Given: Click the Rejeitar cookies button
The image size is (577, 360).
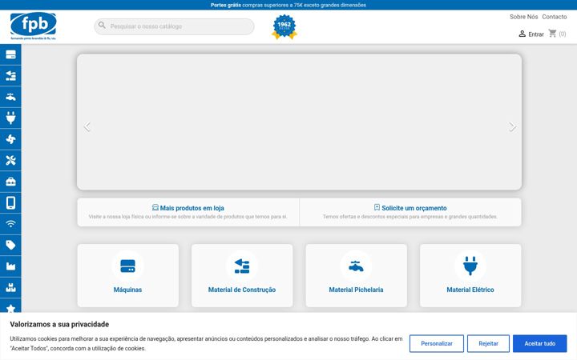Looking at the screenshot, I should pyautogui.click(x=488, y=343).
